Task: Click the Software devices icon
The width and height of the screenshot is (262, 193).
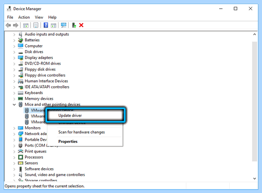Action: click(x=21, y=169)
